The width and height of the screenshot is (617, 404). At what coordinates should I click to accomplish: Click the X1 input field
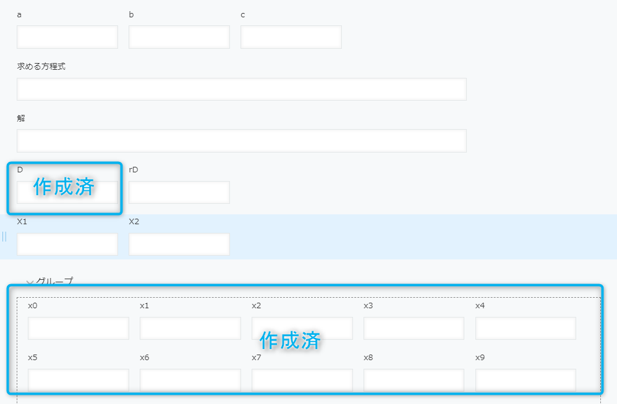(67, 245)
